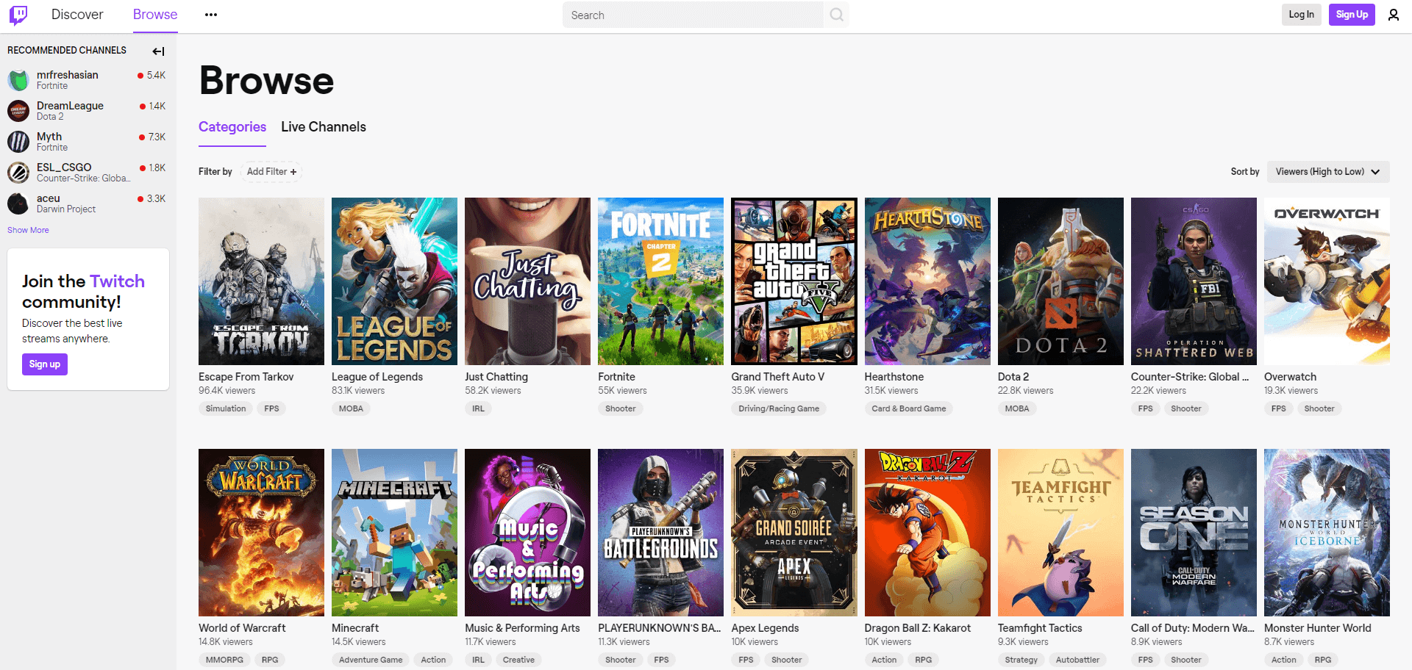Image resolution: width=1412 pixels, height=670 pixels.
Task: Click the search magnifier icon
Action: click(x=836, y=15)
